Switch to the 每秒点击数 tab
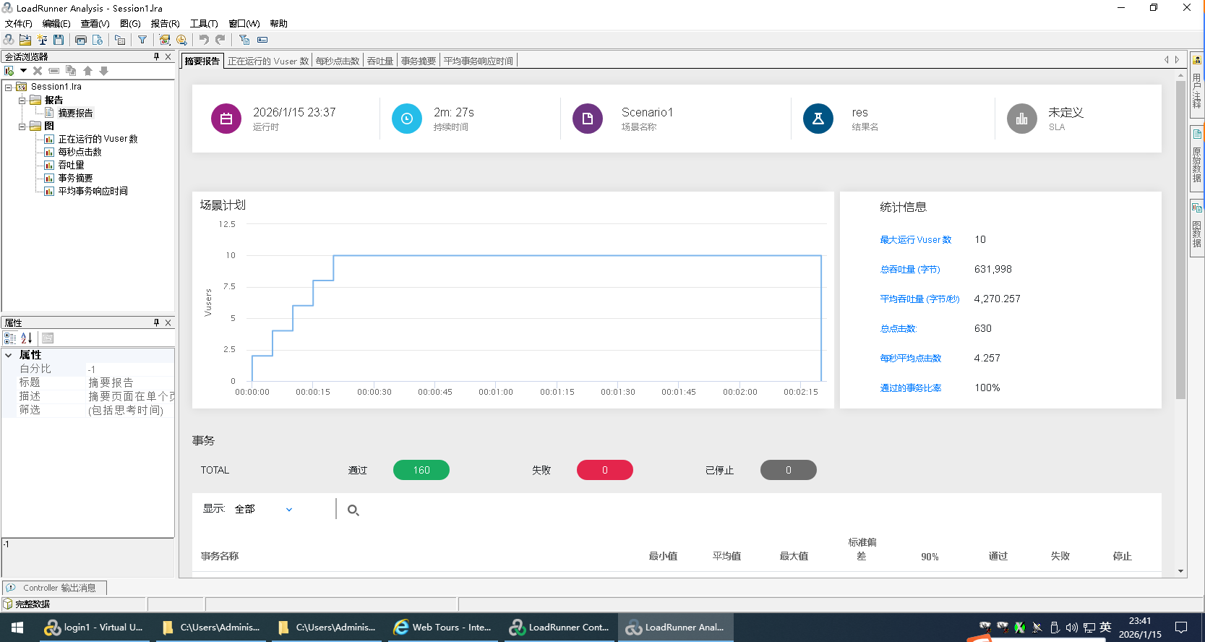The height and width of the screenshot is (642, 1205). pyautogui.click(x=338, y=61)
